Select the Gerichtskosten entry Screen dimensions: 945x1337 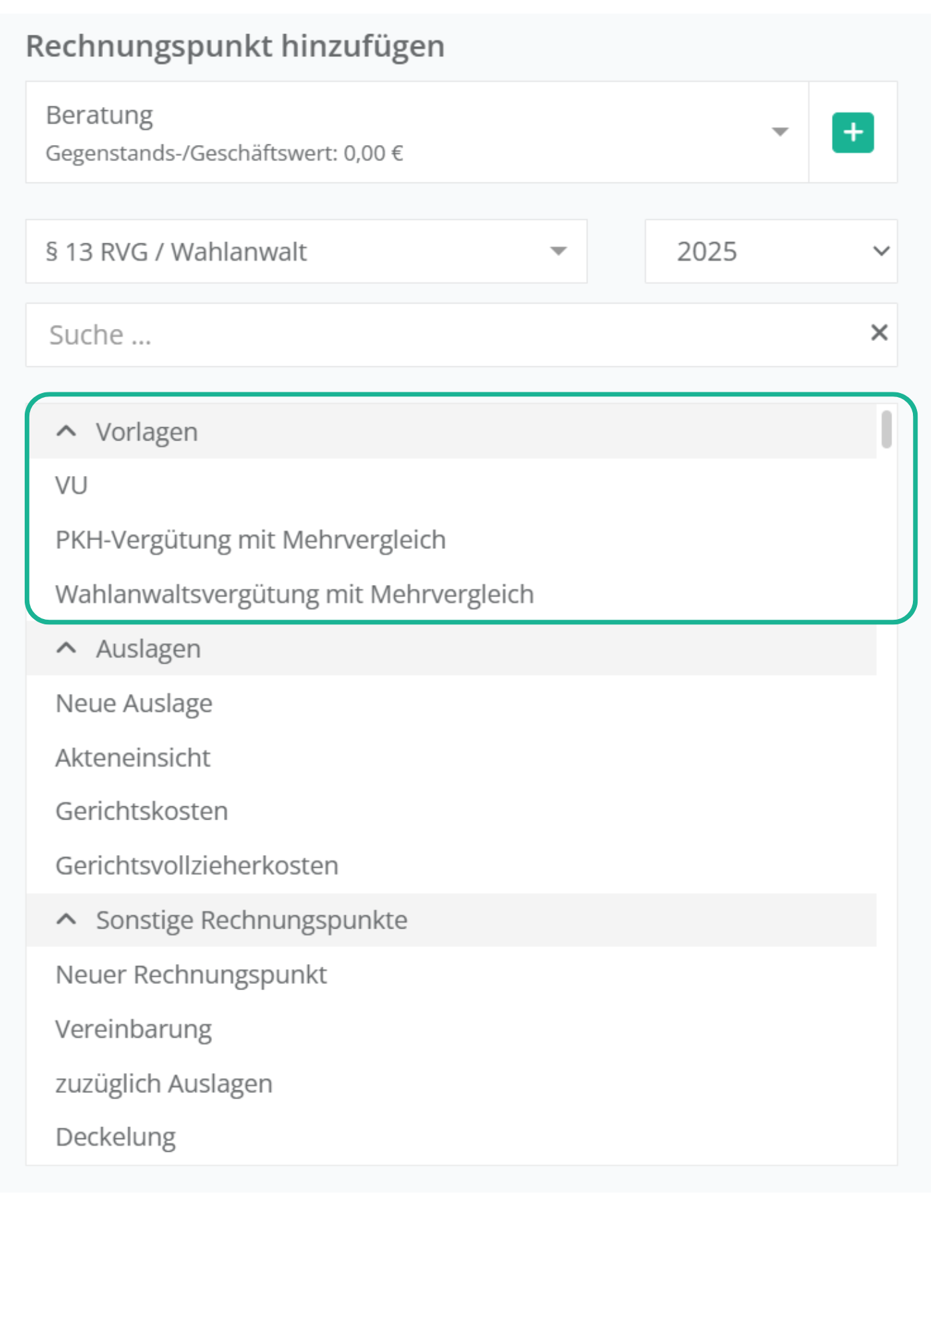[142, 811]
